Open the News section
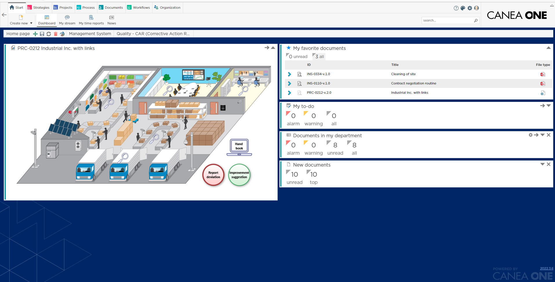The height and width of the screenshot is (282, 555). [111, 20]
